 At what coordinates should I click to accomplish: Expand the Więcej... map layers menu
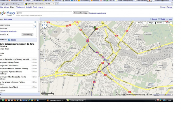click(141, 23)
